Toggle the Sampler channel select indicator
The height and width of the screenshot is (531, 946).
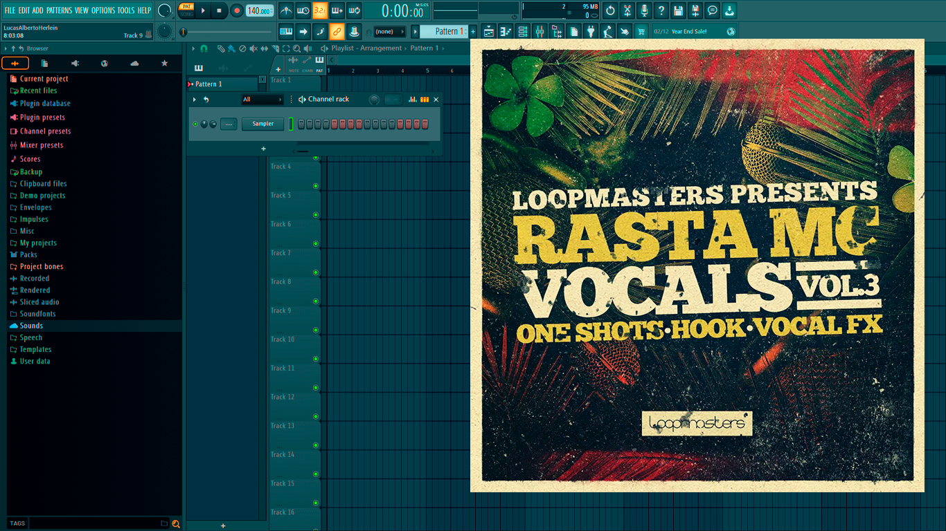(x=292, y=124)
